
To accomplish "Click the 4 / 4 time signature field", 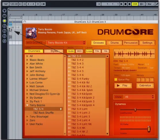I will point(31,4).
